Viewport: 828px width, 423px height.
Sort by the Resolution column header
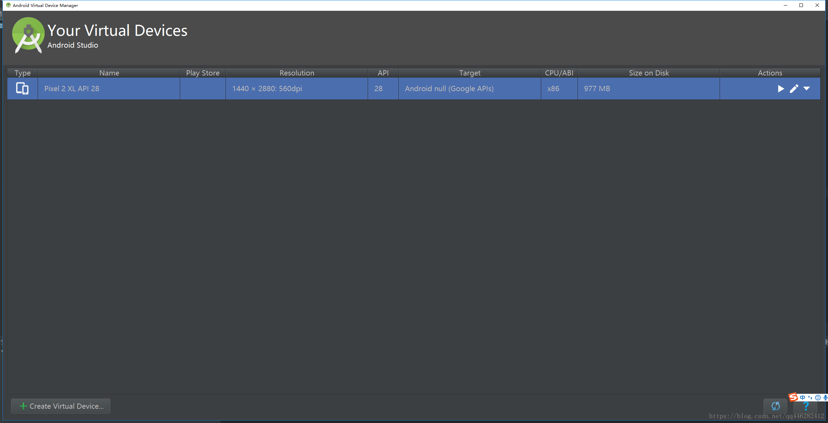pos(297,73)
